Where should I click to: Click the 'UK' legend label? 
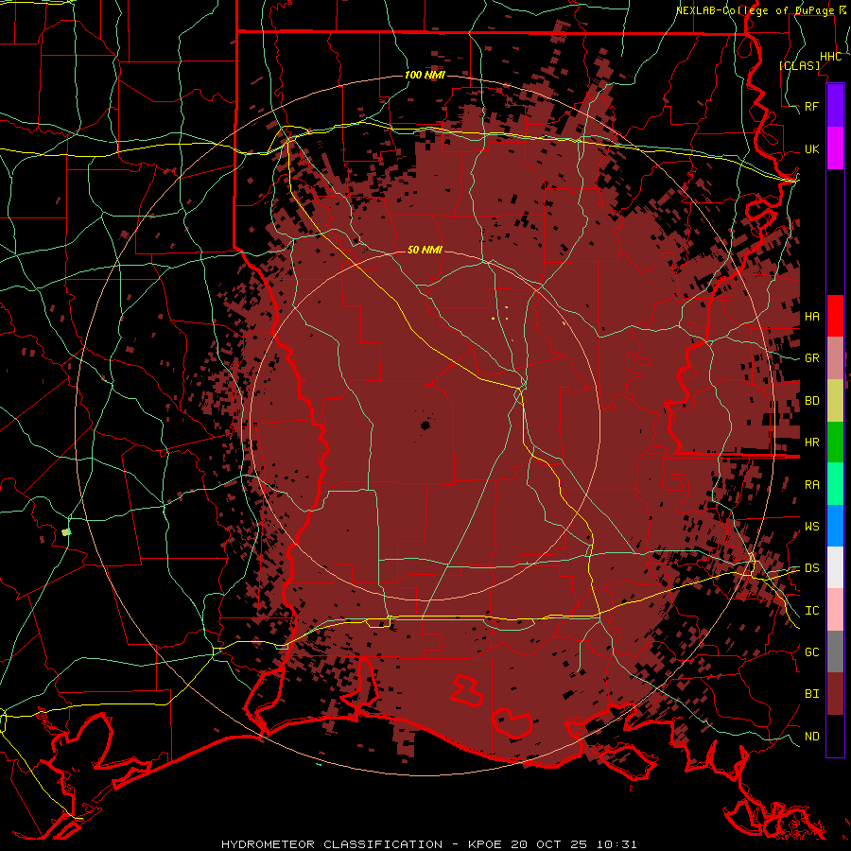point(811,148)
